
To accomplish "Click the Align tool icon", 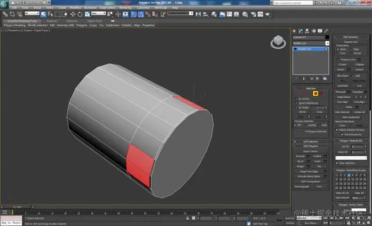I will [205, 14].
